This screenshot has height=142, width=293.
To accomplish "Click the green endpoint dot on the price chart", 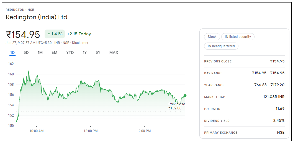I will (185, 96).
